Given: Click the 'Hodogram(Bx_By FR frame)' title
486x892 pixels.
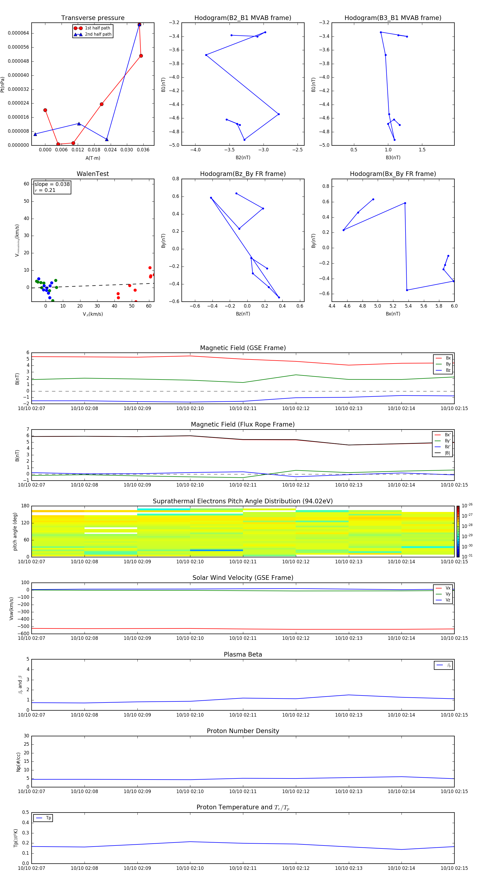Looking at the screenshot, I should coord(393,174).
